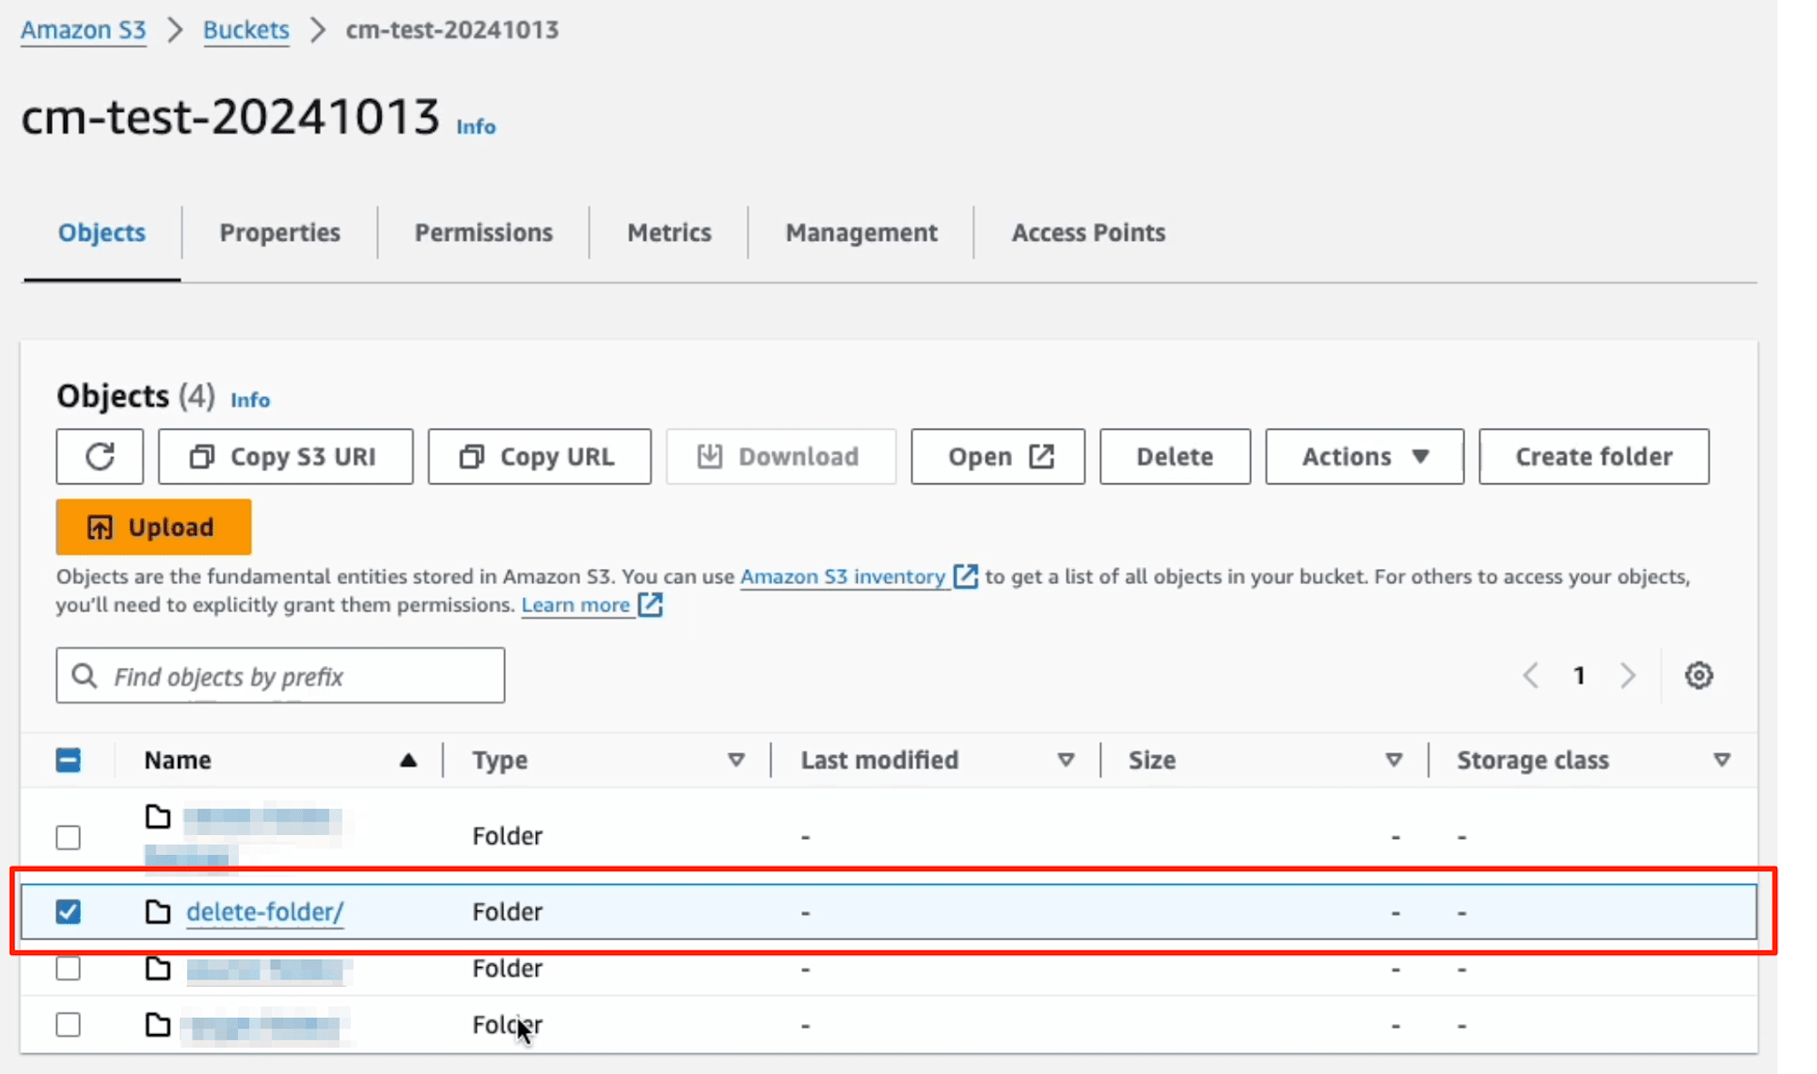The height and width of the screenshot is (1074, 1817).
Task: Click the Name column header
Action: point(178,760)
